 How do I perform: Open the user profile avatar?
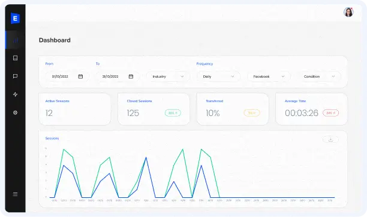pyautogui.click(x=348, y=12)
